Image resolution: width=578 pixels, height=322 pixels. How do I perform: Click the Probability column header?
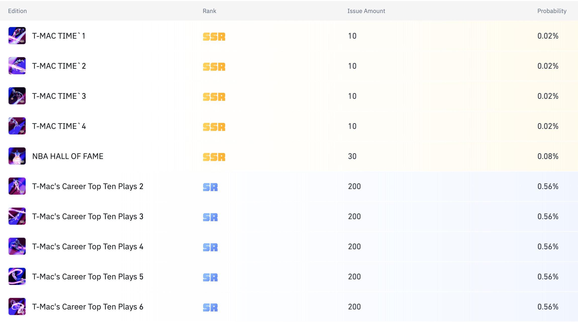(552, 11)
